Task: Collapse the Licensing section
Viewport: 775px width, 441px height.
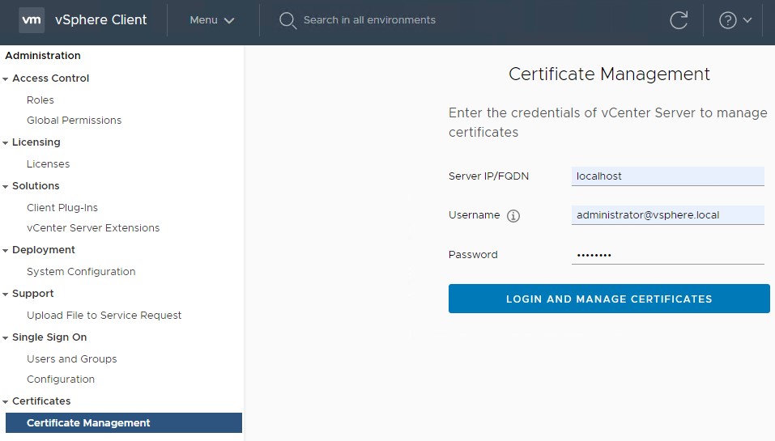Action: pos(6,142)
